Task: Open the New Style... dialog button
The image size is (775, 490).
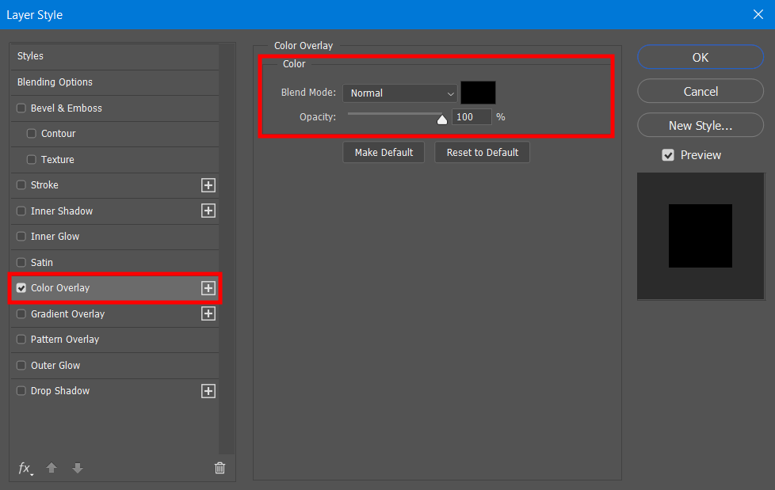Action: pyautogui.click(x=701, y=125)
